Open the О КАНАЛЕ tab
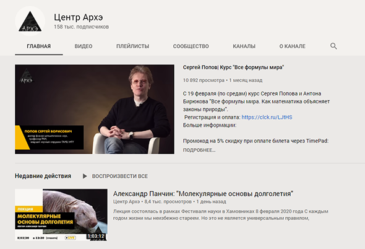Image resolution: width=365 pixels, height=249 pixels. 293,46
